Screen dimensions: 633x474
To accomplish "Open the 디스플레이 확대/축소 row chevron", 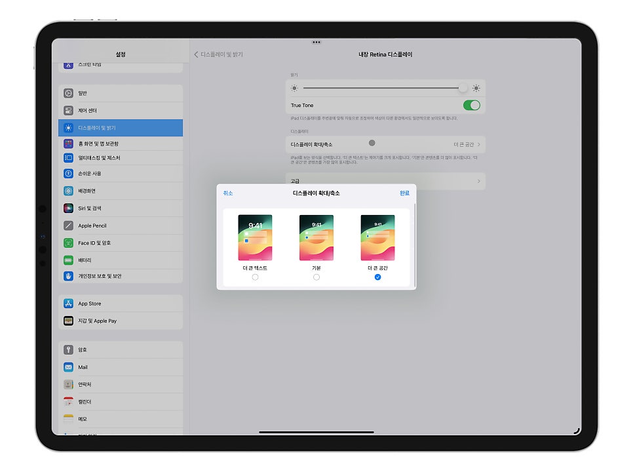I will [x=479, y=144].
